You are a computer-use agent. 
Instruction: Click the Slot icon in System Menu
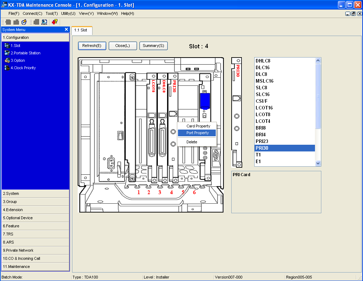pyautogui.click(x=7, y=46)
